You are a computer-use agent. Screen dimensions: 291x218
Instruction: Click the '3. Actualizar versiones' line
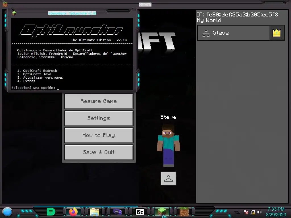click(40, 77)
